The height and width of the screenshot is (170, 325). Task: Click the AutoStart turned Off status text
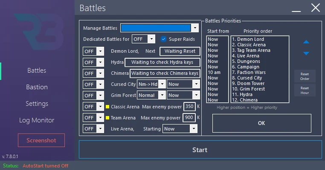(x=45, y=166)
